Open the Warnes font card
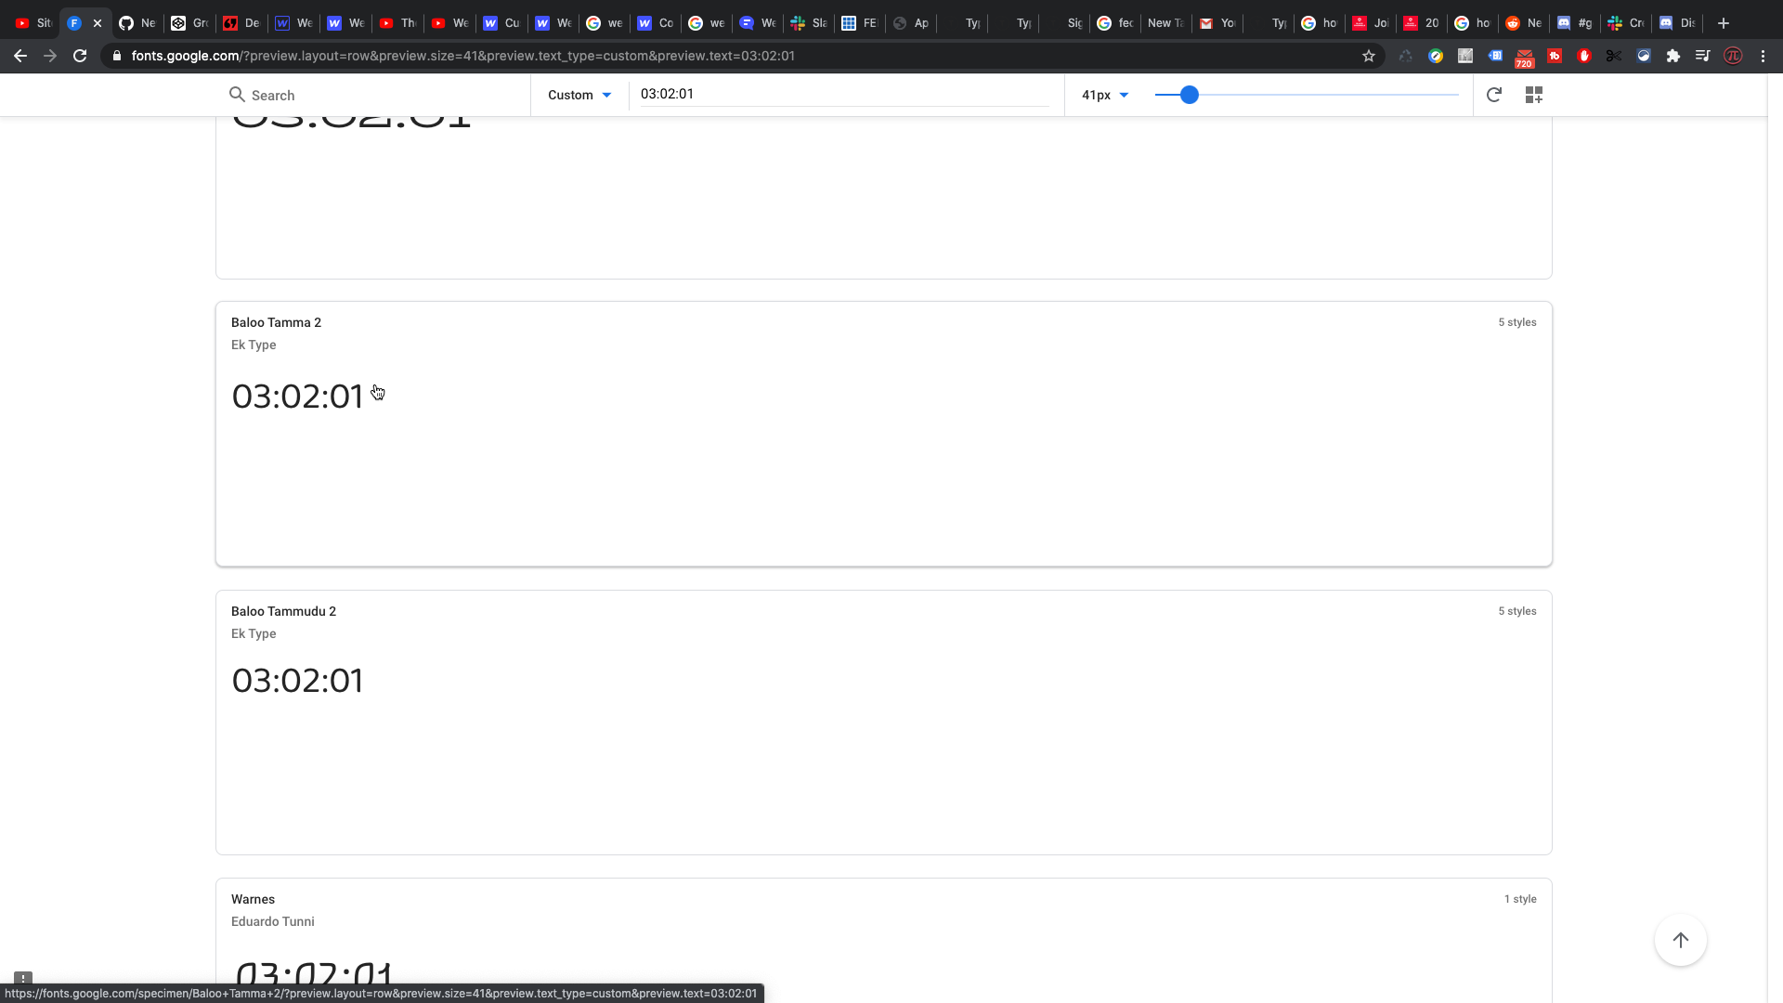 [884, 940]
